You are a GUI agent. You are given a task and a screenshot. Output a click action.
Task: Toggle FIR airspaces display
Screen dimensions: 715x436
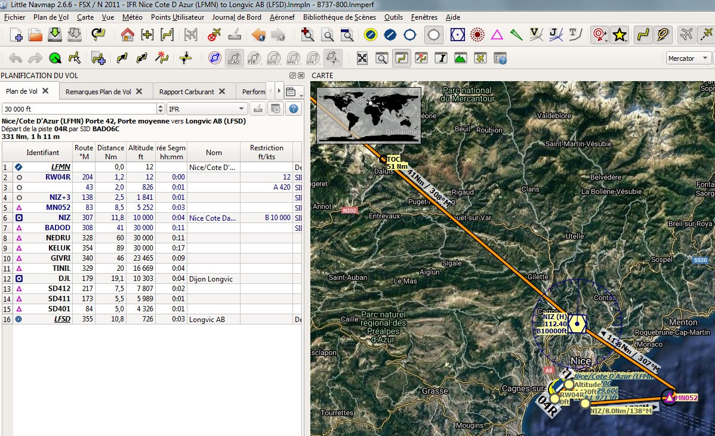253,58
